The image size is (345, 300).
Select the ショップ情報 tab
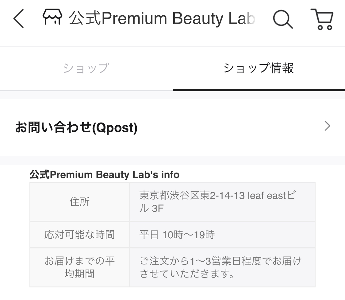259,68
